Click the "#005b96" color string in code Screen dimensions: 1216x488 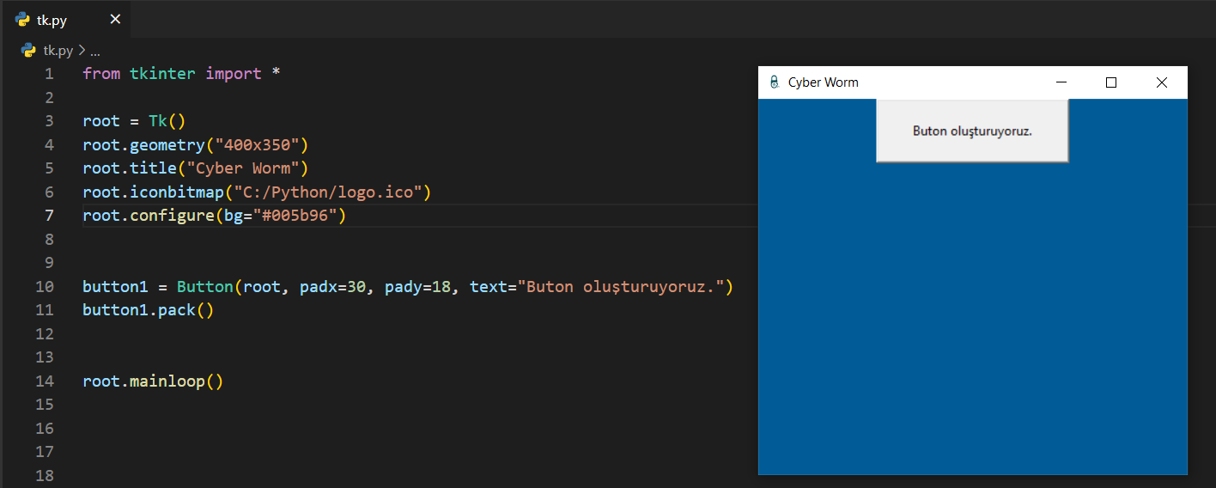tap(294, 215)
